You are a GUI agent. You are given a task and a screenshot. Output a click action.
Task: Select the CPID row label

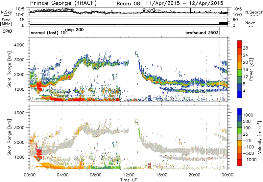click(7, 31)
